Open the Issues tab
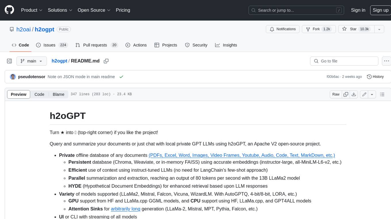The width and height of the screenshot is (391, 219). (x=51, y=45)
